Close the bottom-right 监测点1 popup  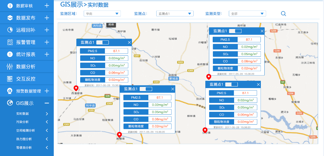[258, 85]
